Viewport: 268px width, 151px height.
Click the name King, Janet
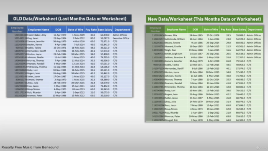click(x=33, y=38)
